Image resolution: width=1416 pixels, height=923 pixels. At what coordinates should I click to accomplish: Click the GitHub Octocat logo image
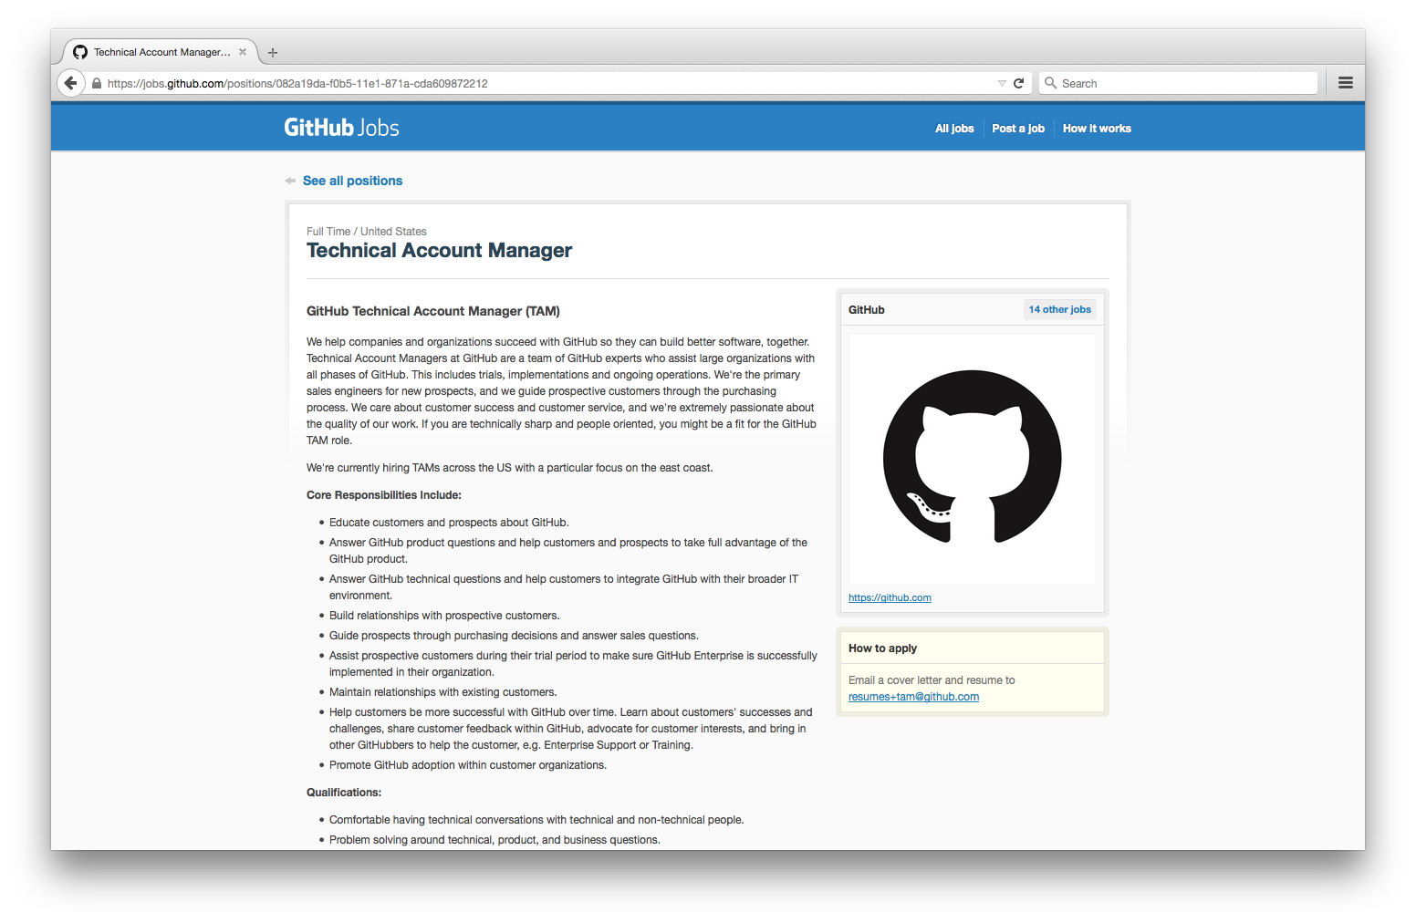tap(973, 458)
